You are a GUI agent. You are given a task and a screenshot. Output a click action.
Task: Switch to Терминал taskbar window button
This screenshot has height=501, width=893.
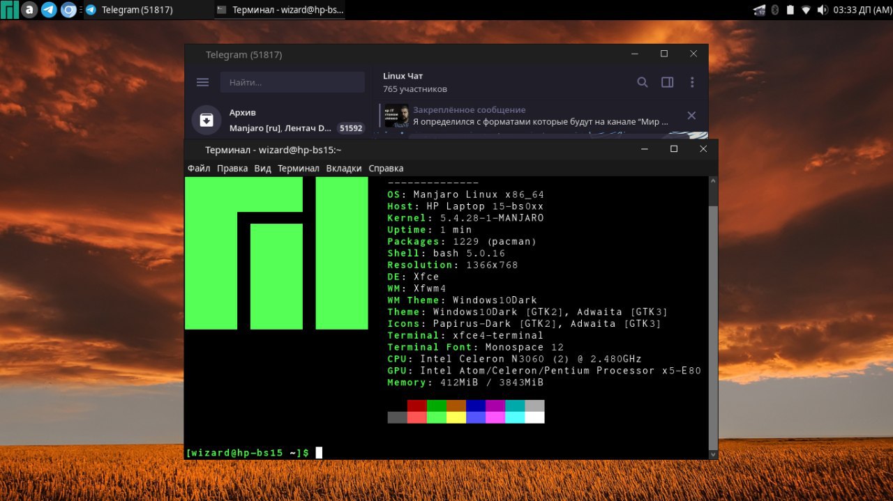tap(280, 10)
